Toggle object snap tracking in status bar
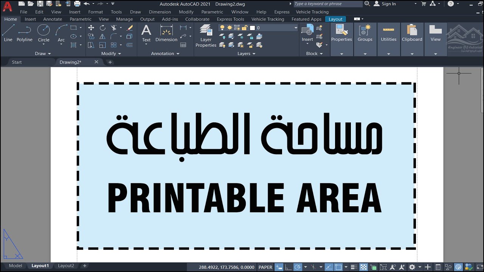This screenshot has width=484, height=272. (329, 267)
